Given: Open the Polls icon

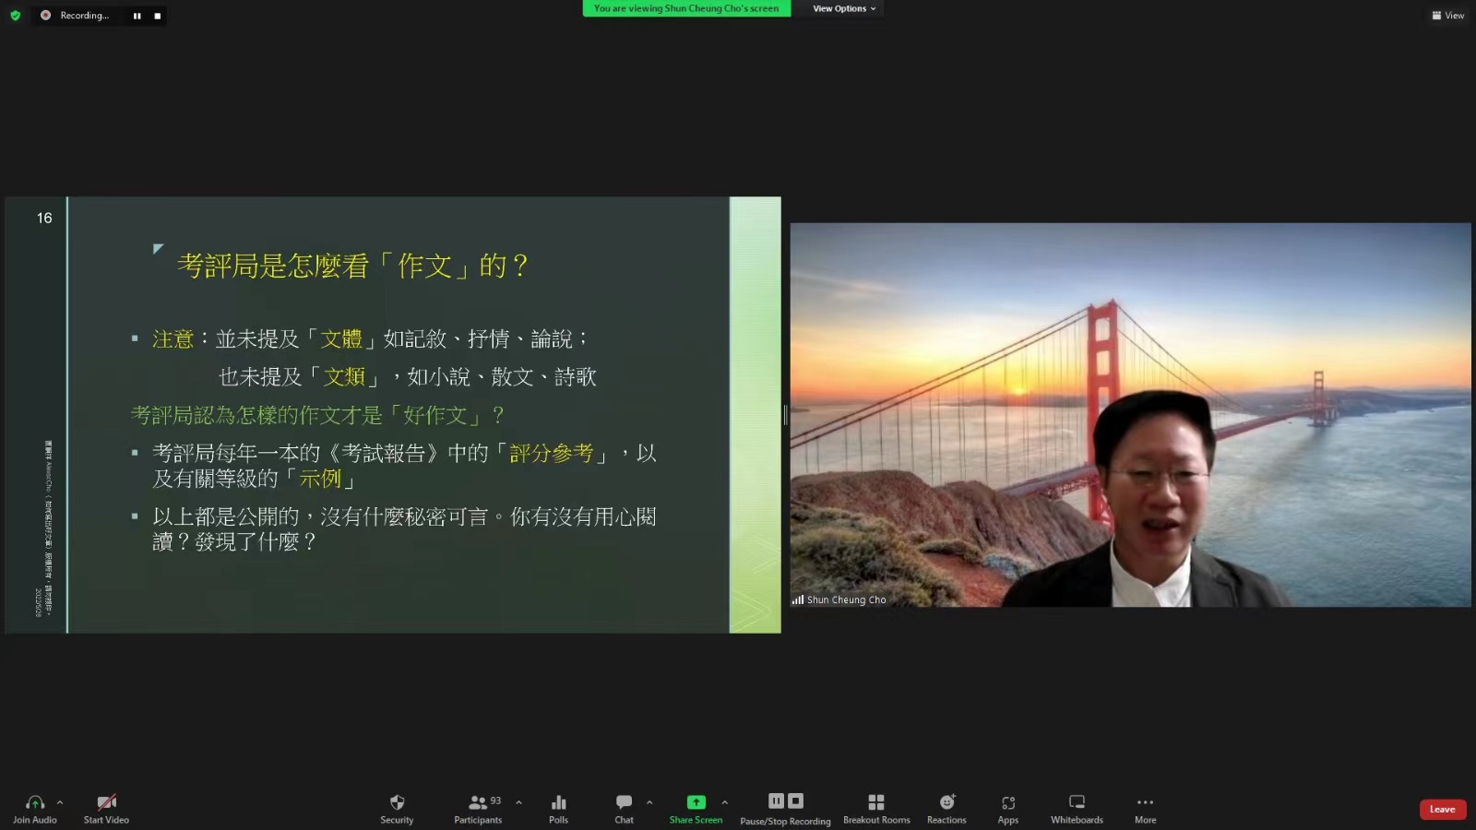Looking at the screenshot, I should coord(558,802).
